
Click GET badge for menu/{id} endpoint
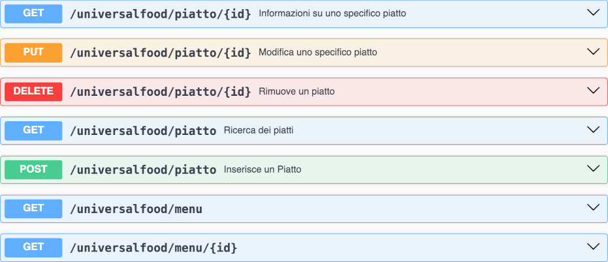[x=33, y=248]
